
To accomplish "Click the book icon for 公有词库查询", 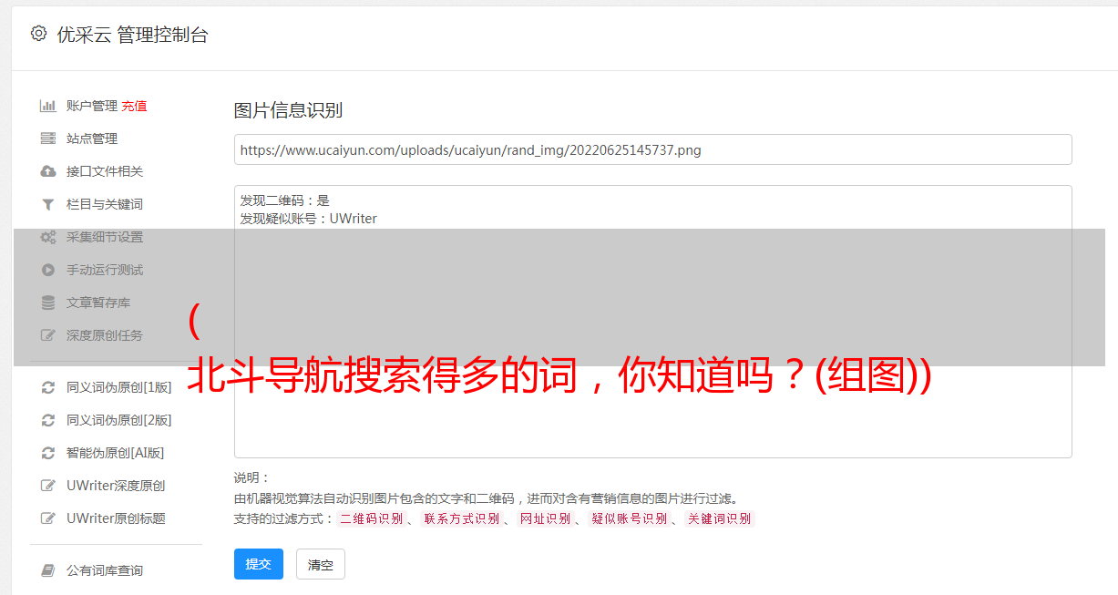I will pyautogui.click(x=48, y=570).
